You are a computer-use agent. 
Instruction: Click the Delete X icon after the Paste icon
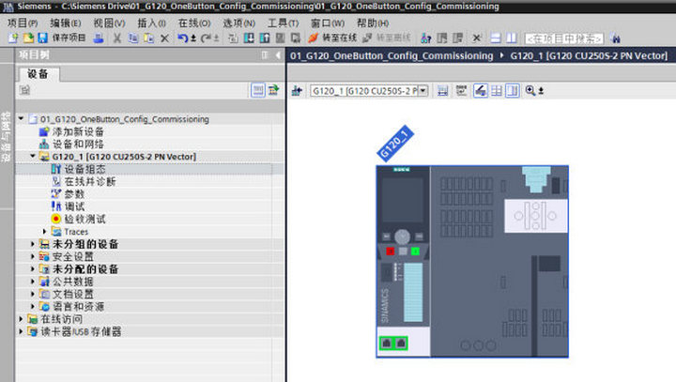164,38
